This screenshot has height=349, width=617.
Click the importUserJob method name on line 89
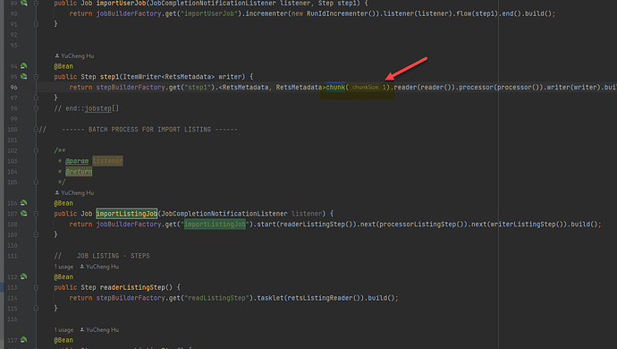pyautogui.click(x=121, y=4)
